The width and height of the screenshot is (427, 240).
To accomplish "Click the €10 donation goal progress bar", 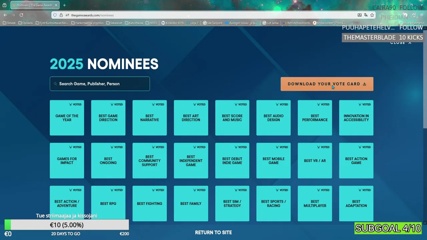I will (67, 225).
